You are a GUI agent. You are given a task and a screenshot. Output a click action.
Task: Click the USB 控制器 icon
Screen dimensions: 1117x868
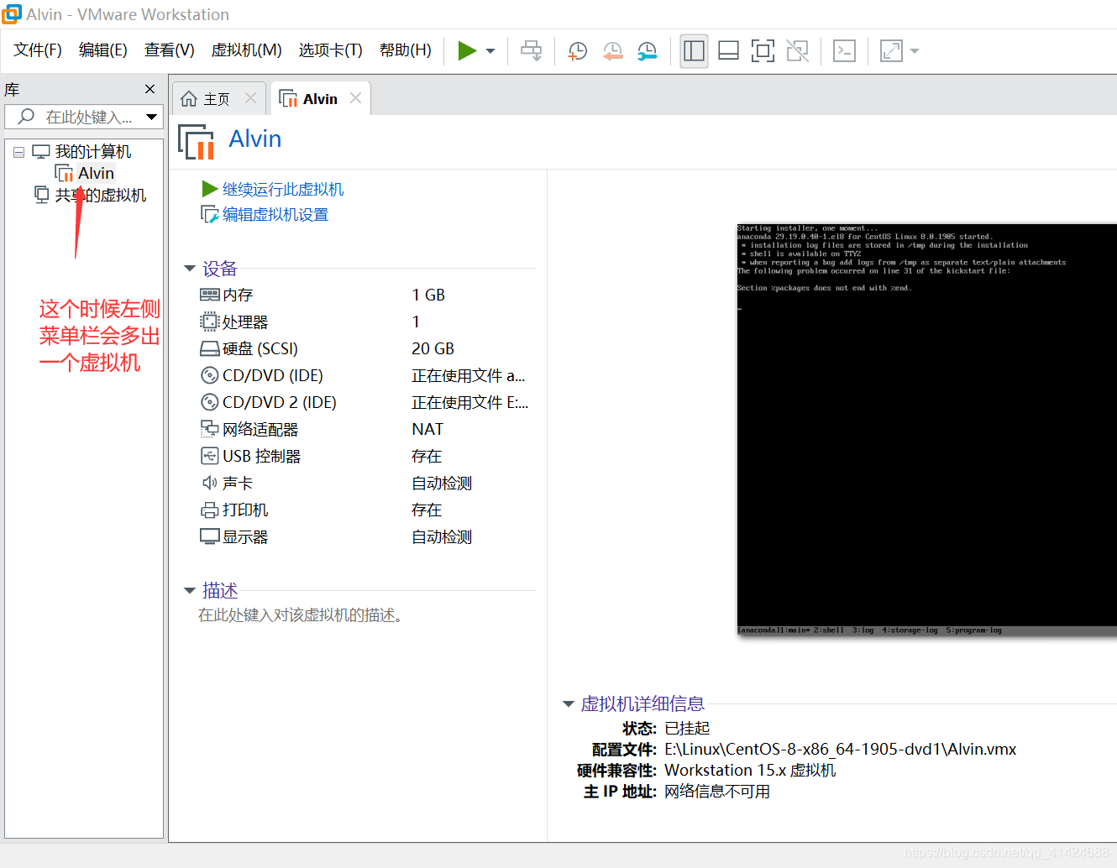click(209, 456)
